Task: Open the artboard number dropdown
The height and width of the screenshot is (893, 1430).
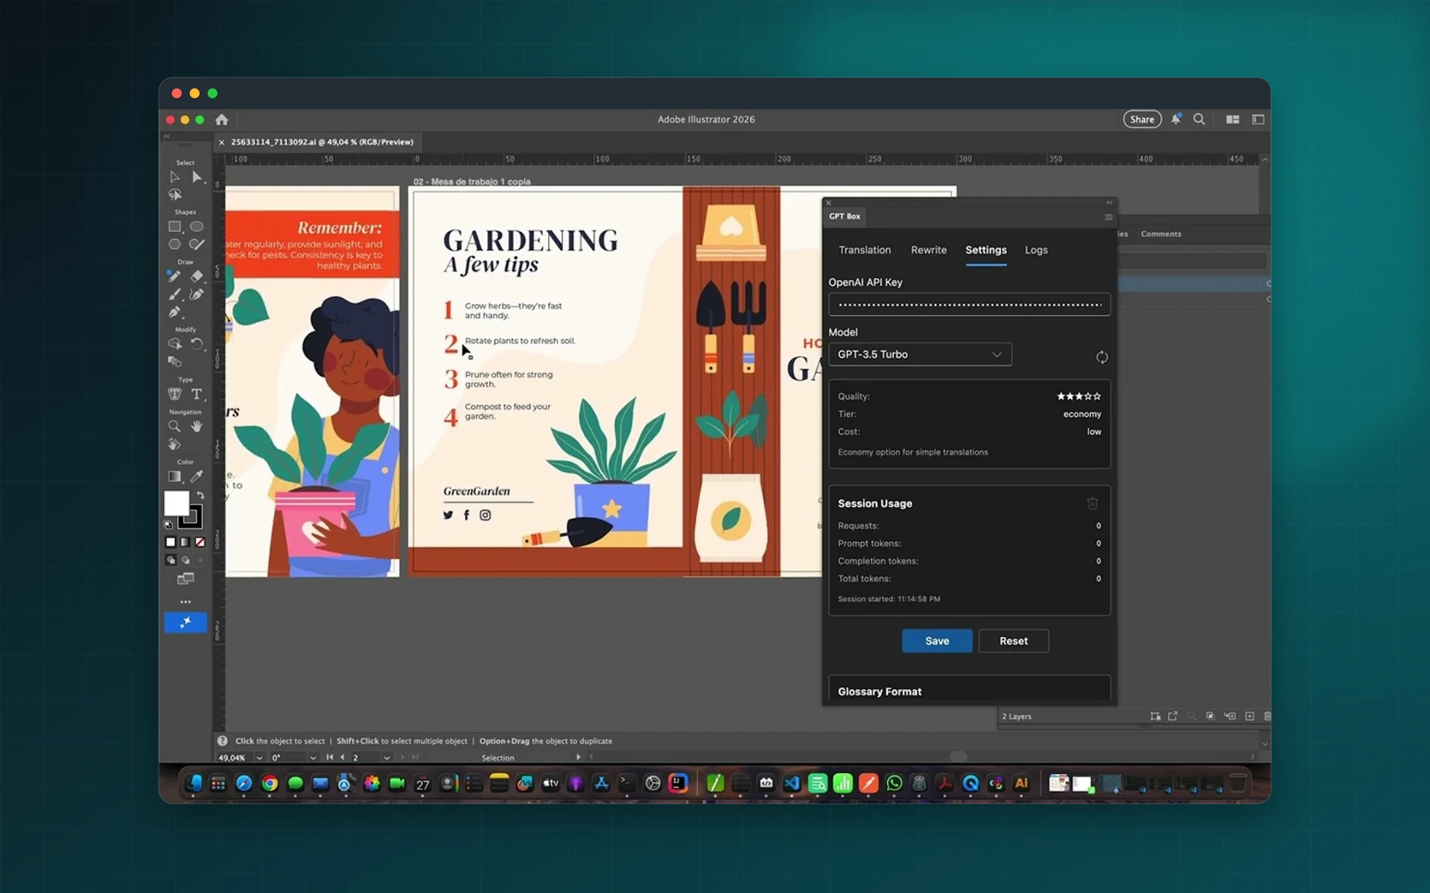Action: (x=387, y=758)
